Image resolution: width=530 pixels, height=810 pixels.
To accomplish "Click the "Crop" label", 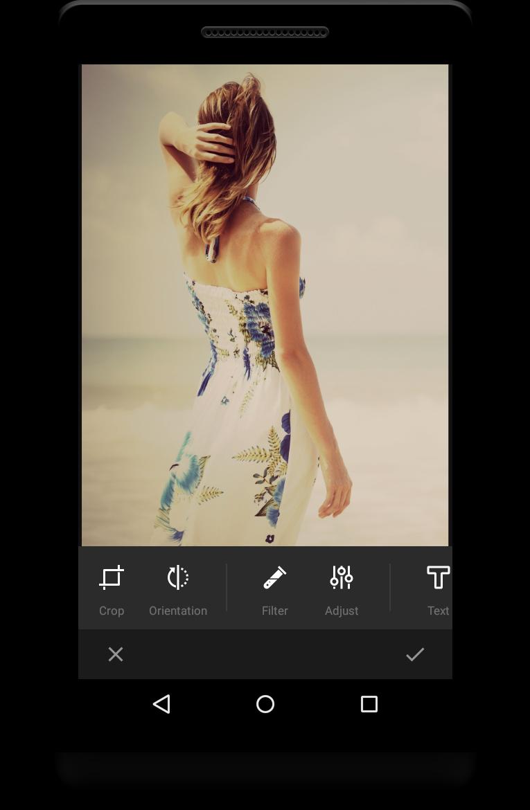I will [x=112, y=611].
